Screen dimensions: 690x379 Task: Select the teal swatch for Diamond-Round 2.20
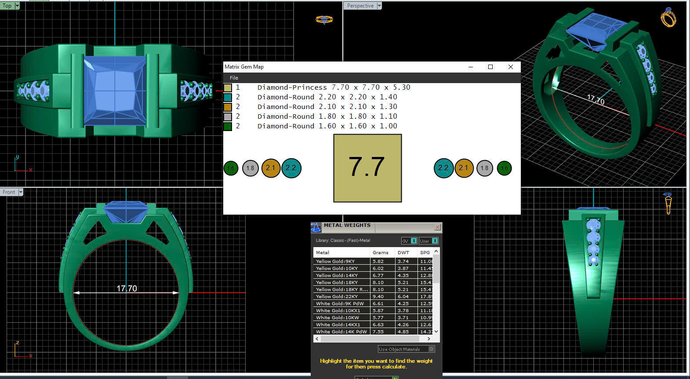[228, 97]
